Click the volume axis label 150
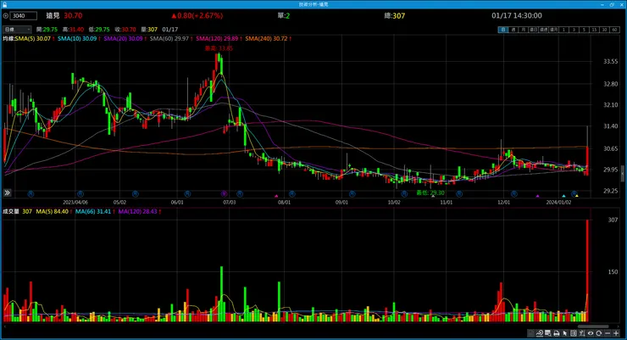The image size is (627, 340). [x=613, y=271]
